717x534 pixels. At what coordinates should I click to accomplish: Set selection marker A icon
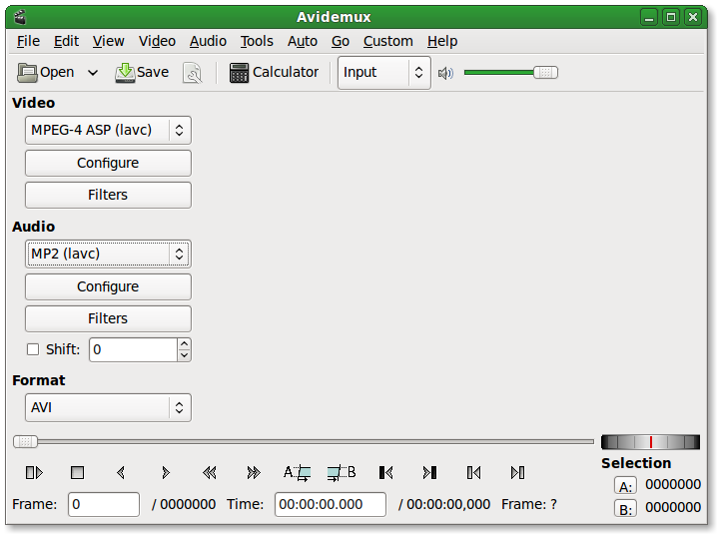pyautogui.click(x=298, y=473)
